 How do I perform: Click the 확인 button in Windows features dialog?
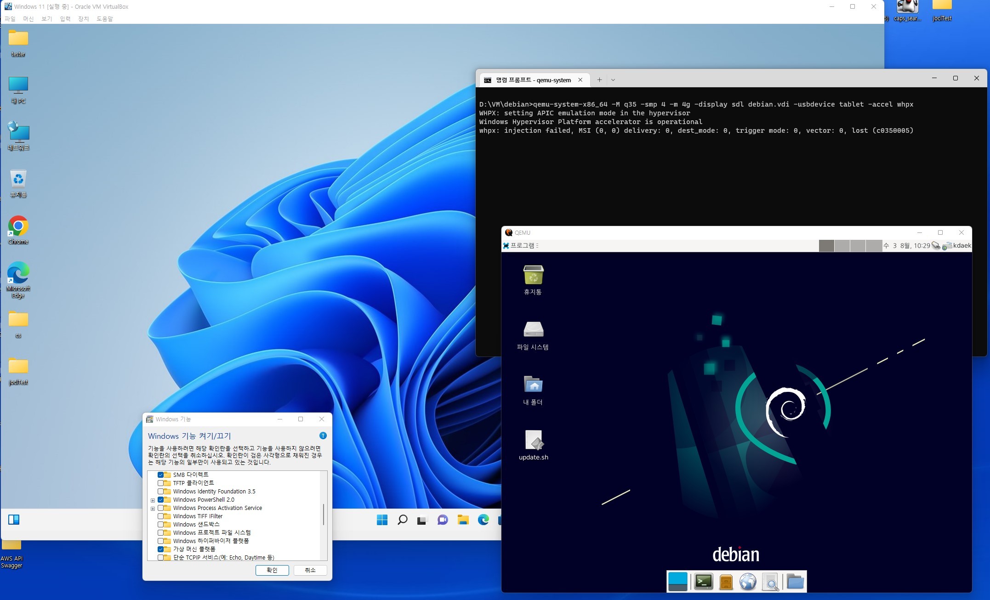[x=272, y=570]
